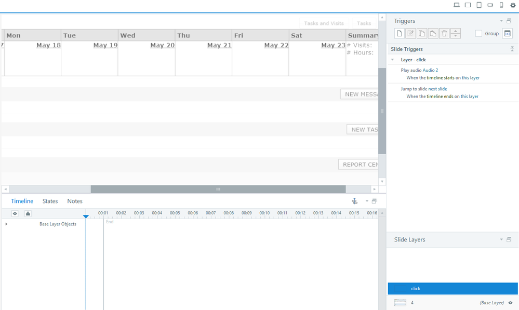Switch to desktop preview view
This screenshot has width=519, height=310.
coord(457,5)
